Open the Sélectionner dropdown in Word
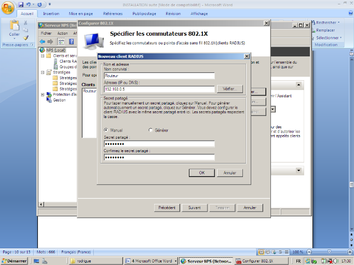The height and width of the screenshot is (265, 354). (x=327, y=38)
